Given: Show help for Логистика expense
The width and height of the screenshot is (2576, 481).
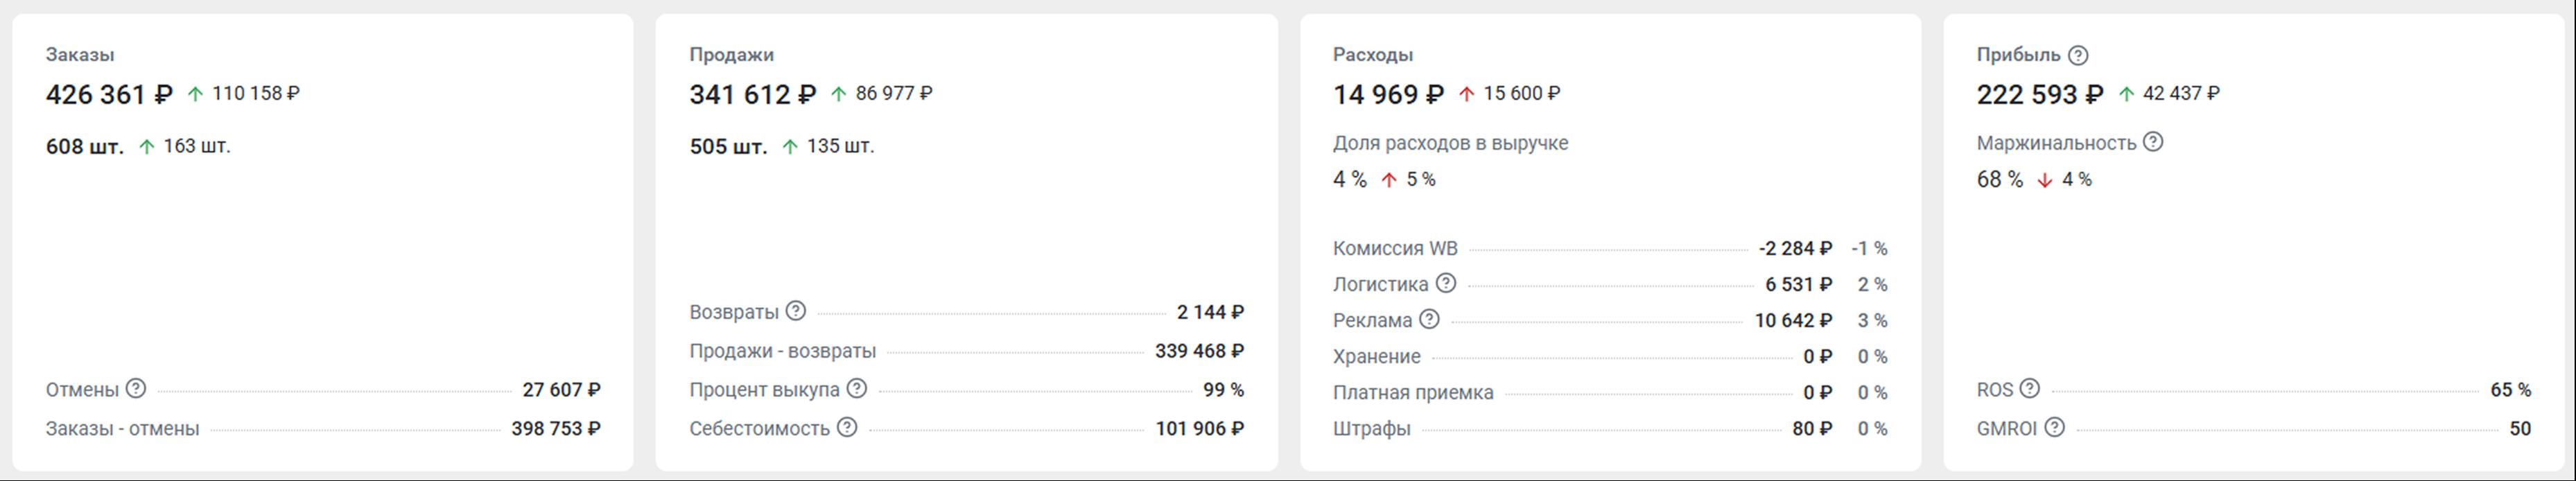Looking at the screenshot, I should click(x=1446, y=283).
